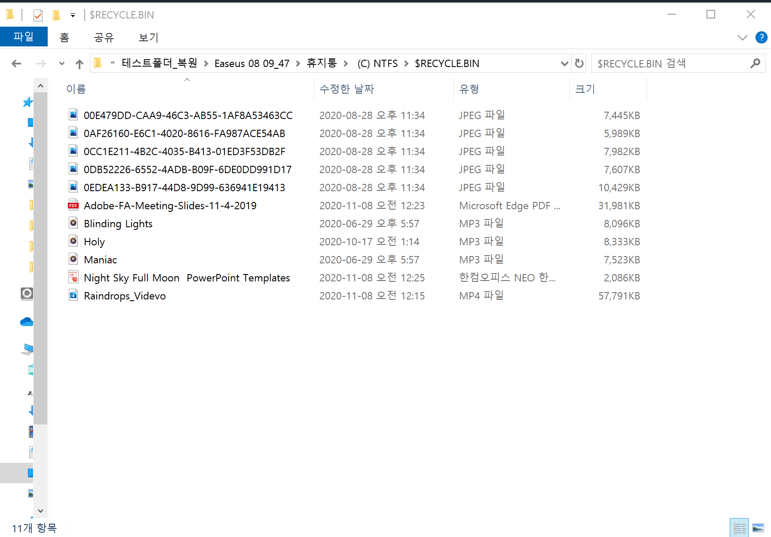The width and height of the screenshot is (771, 537).
Task: Click the search magnifier icon
Action: tap(755, 64)
